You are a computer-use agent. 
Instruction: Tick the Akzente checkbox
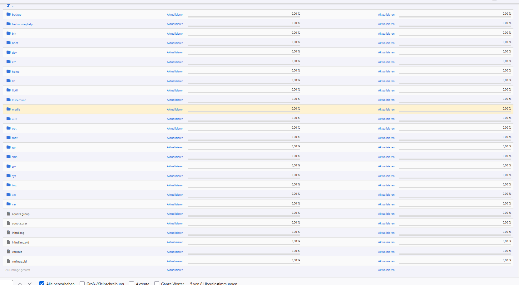point(131,283)
